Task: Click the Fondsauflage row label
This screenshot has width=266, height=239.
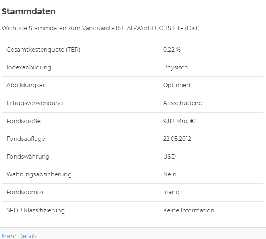Action: pos(26,139)
